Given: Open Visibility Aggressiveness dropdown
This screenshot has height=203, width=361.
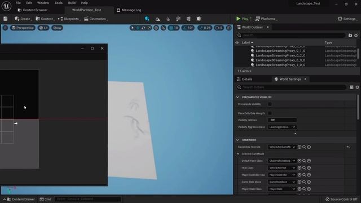Looking at the screenshot, I should pos(282,127).
